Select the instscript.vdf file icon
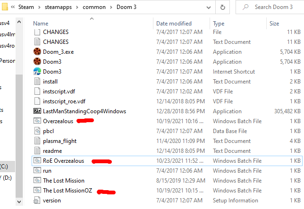 click(37, 91)
